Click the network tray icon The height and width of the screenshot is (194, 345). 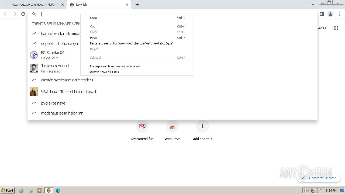(x=313, y=190)
